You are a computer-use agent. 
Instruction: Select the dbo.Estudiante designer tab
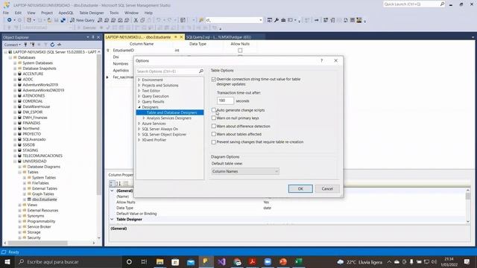coord(138,37)
